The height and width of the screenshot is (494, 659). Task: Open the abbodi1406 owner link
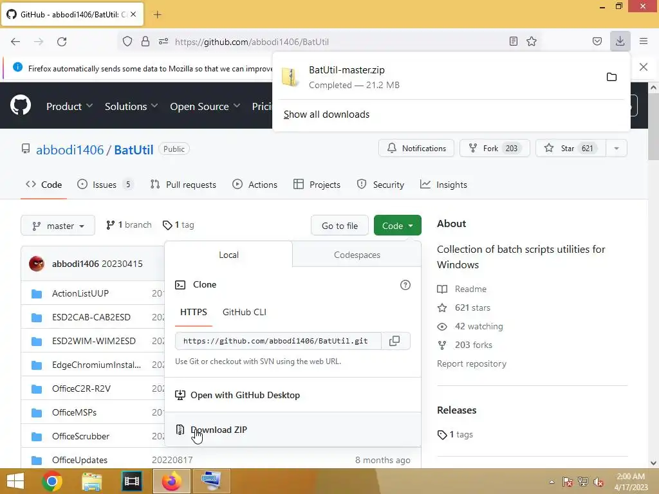[x=70, y=149]
